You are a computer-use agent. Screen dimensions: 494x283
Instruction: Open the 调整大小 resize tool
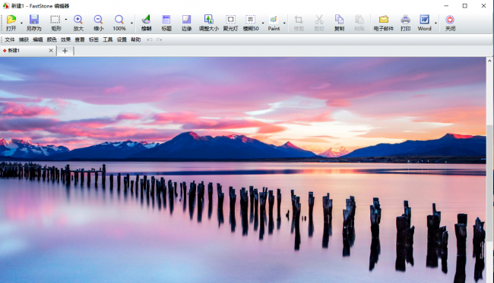pyautogui.click(x=208, y=23)
